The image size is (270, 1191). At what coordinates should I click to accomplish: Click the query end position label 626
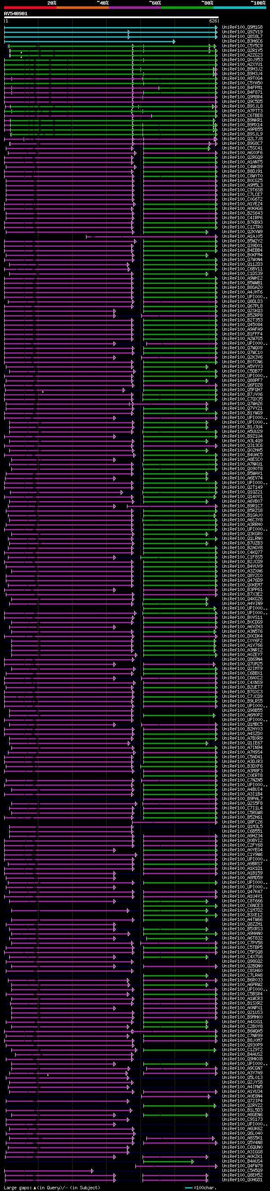[x=213, y=21]
